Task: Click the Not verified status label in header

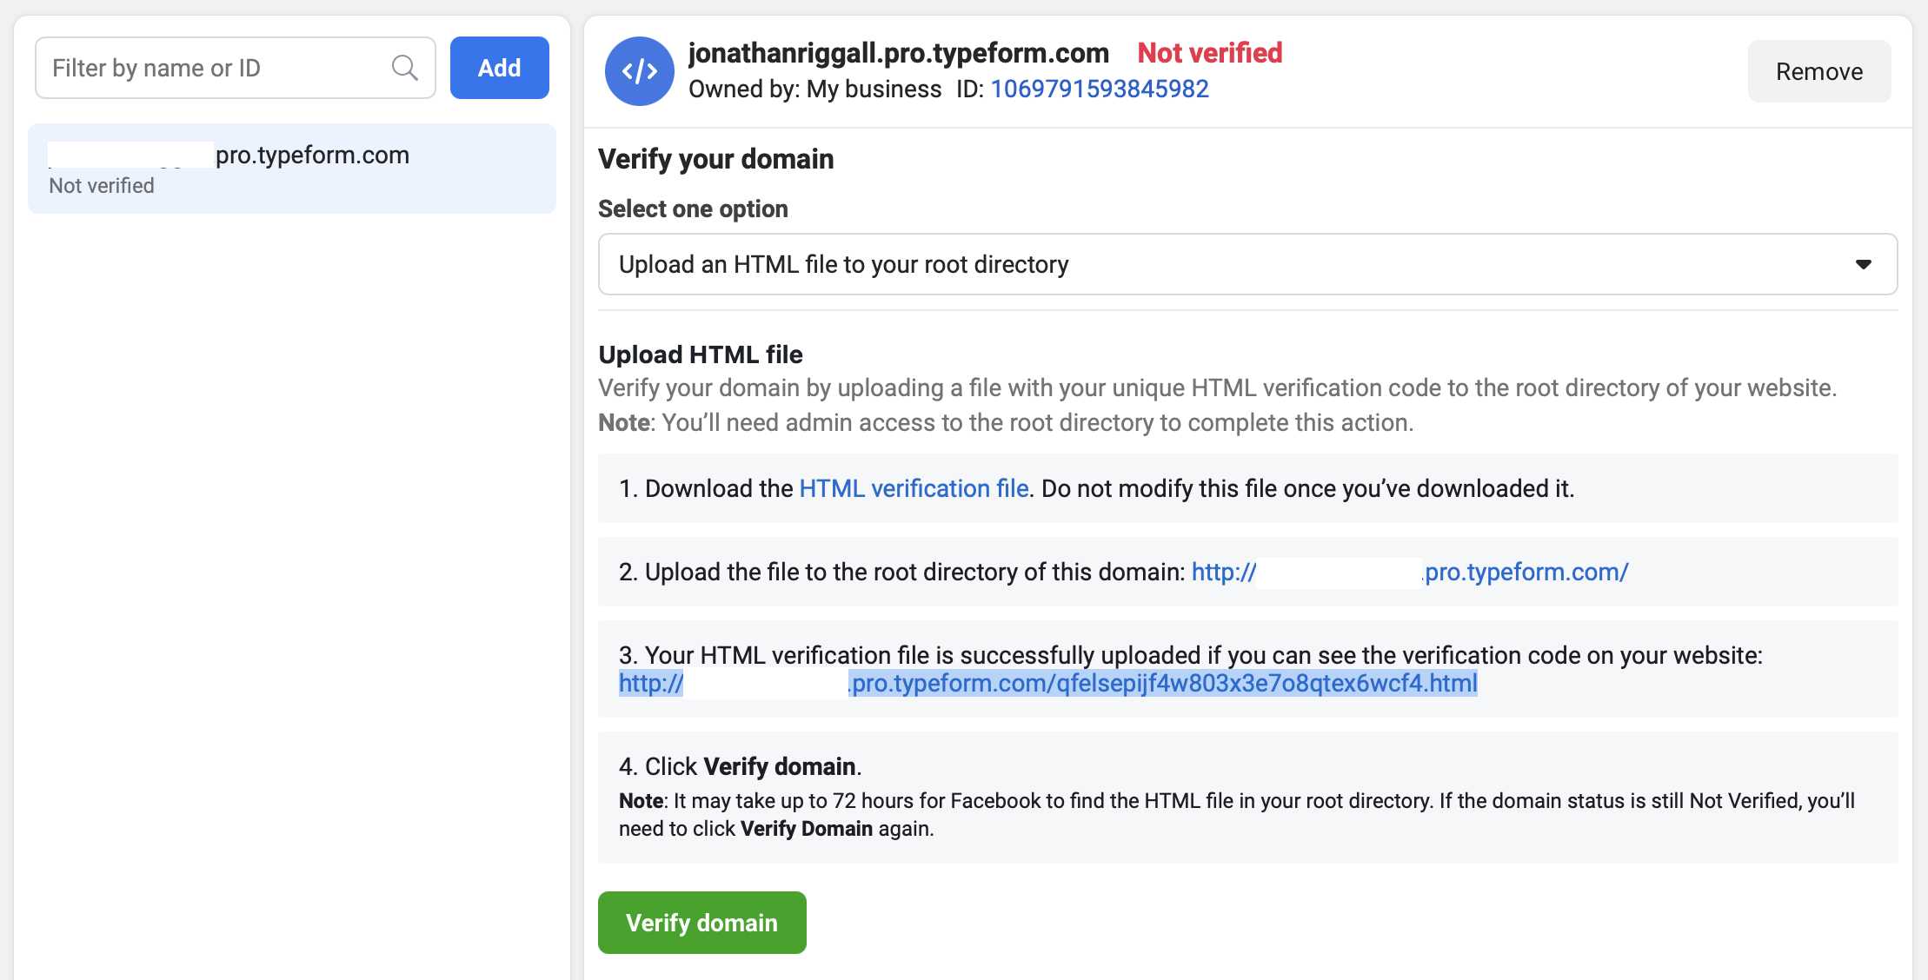Action: pos(1209,53)
